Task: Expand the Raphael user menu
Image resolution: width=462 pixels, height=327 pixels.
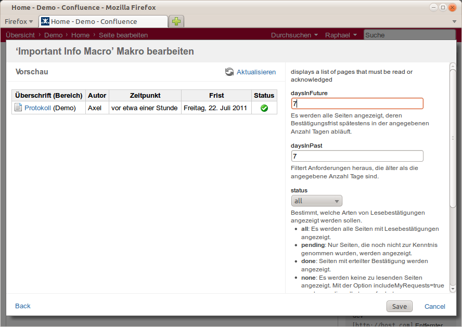Action: coord(341,35)
